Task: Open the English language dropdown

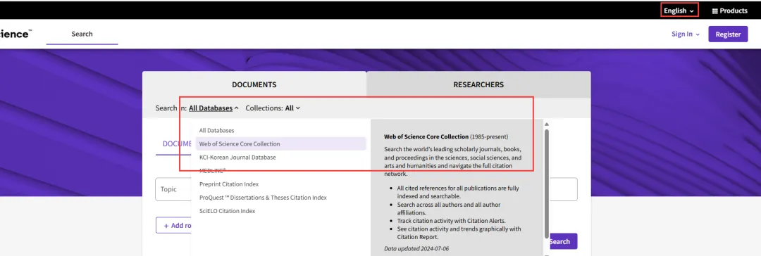Action: point(679,10)
